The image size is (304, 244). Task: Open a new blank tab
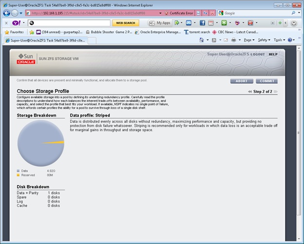coord(92,40)
